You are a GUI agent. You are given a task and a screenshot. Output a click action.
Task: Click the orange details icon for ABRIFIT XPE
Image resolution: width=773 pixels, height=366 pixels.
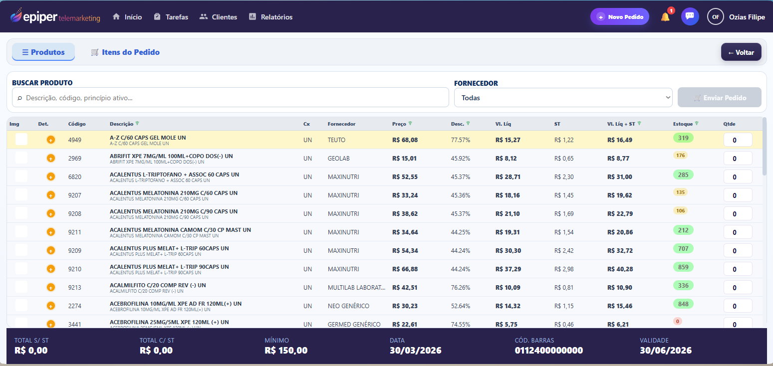[x=50, y=159]
